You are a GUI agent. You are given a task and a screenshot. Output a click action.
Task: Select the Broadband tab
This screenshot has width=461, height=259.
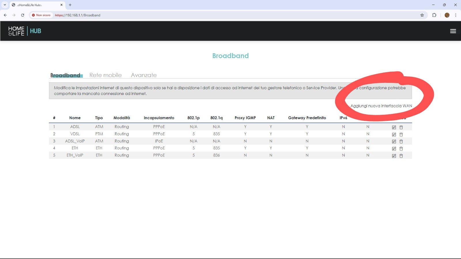pos(65,75)
